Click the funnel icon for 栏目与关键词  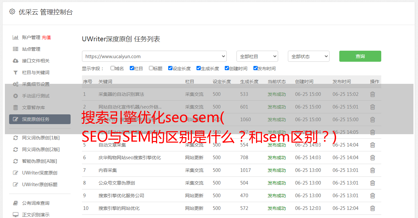click(15, 72)
